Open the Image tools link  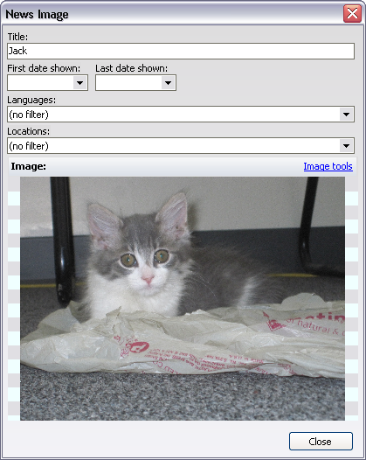click(328, 166)
